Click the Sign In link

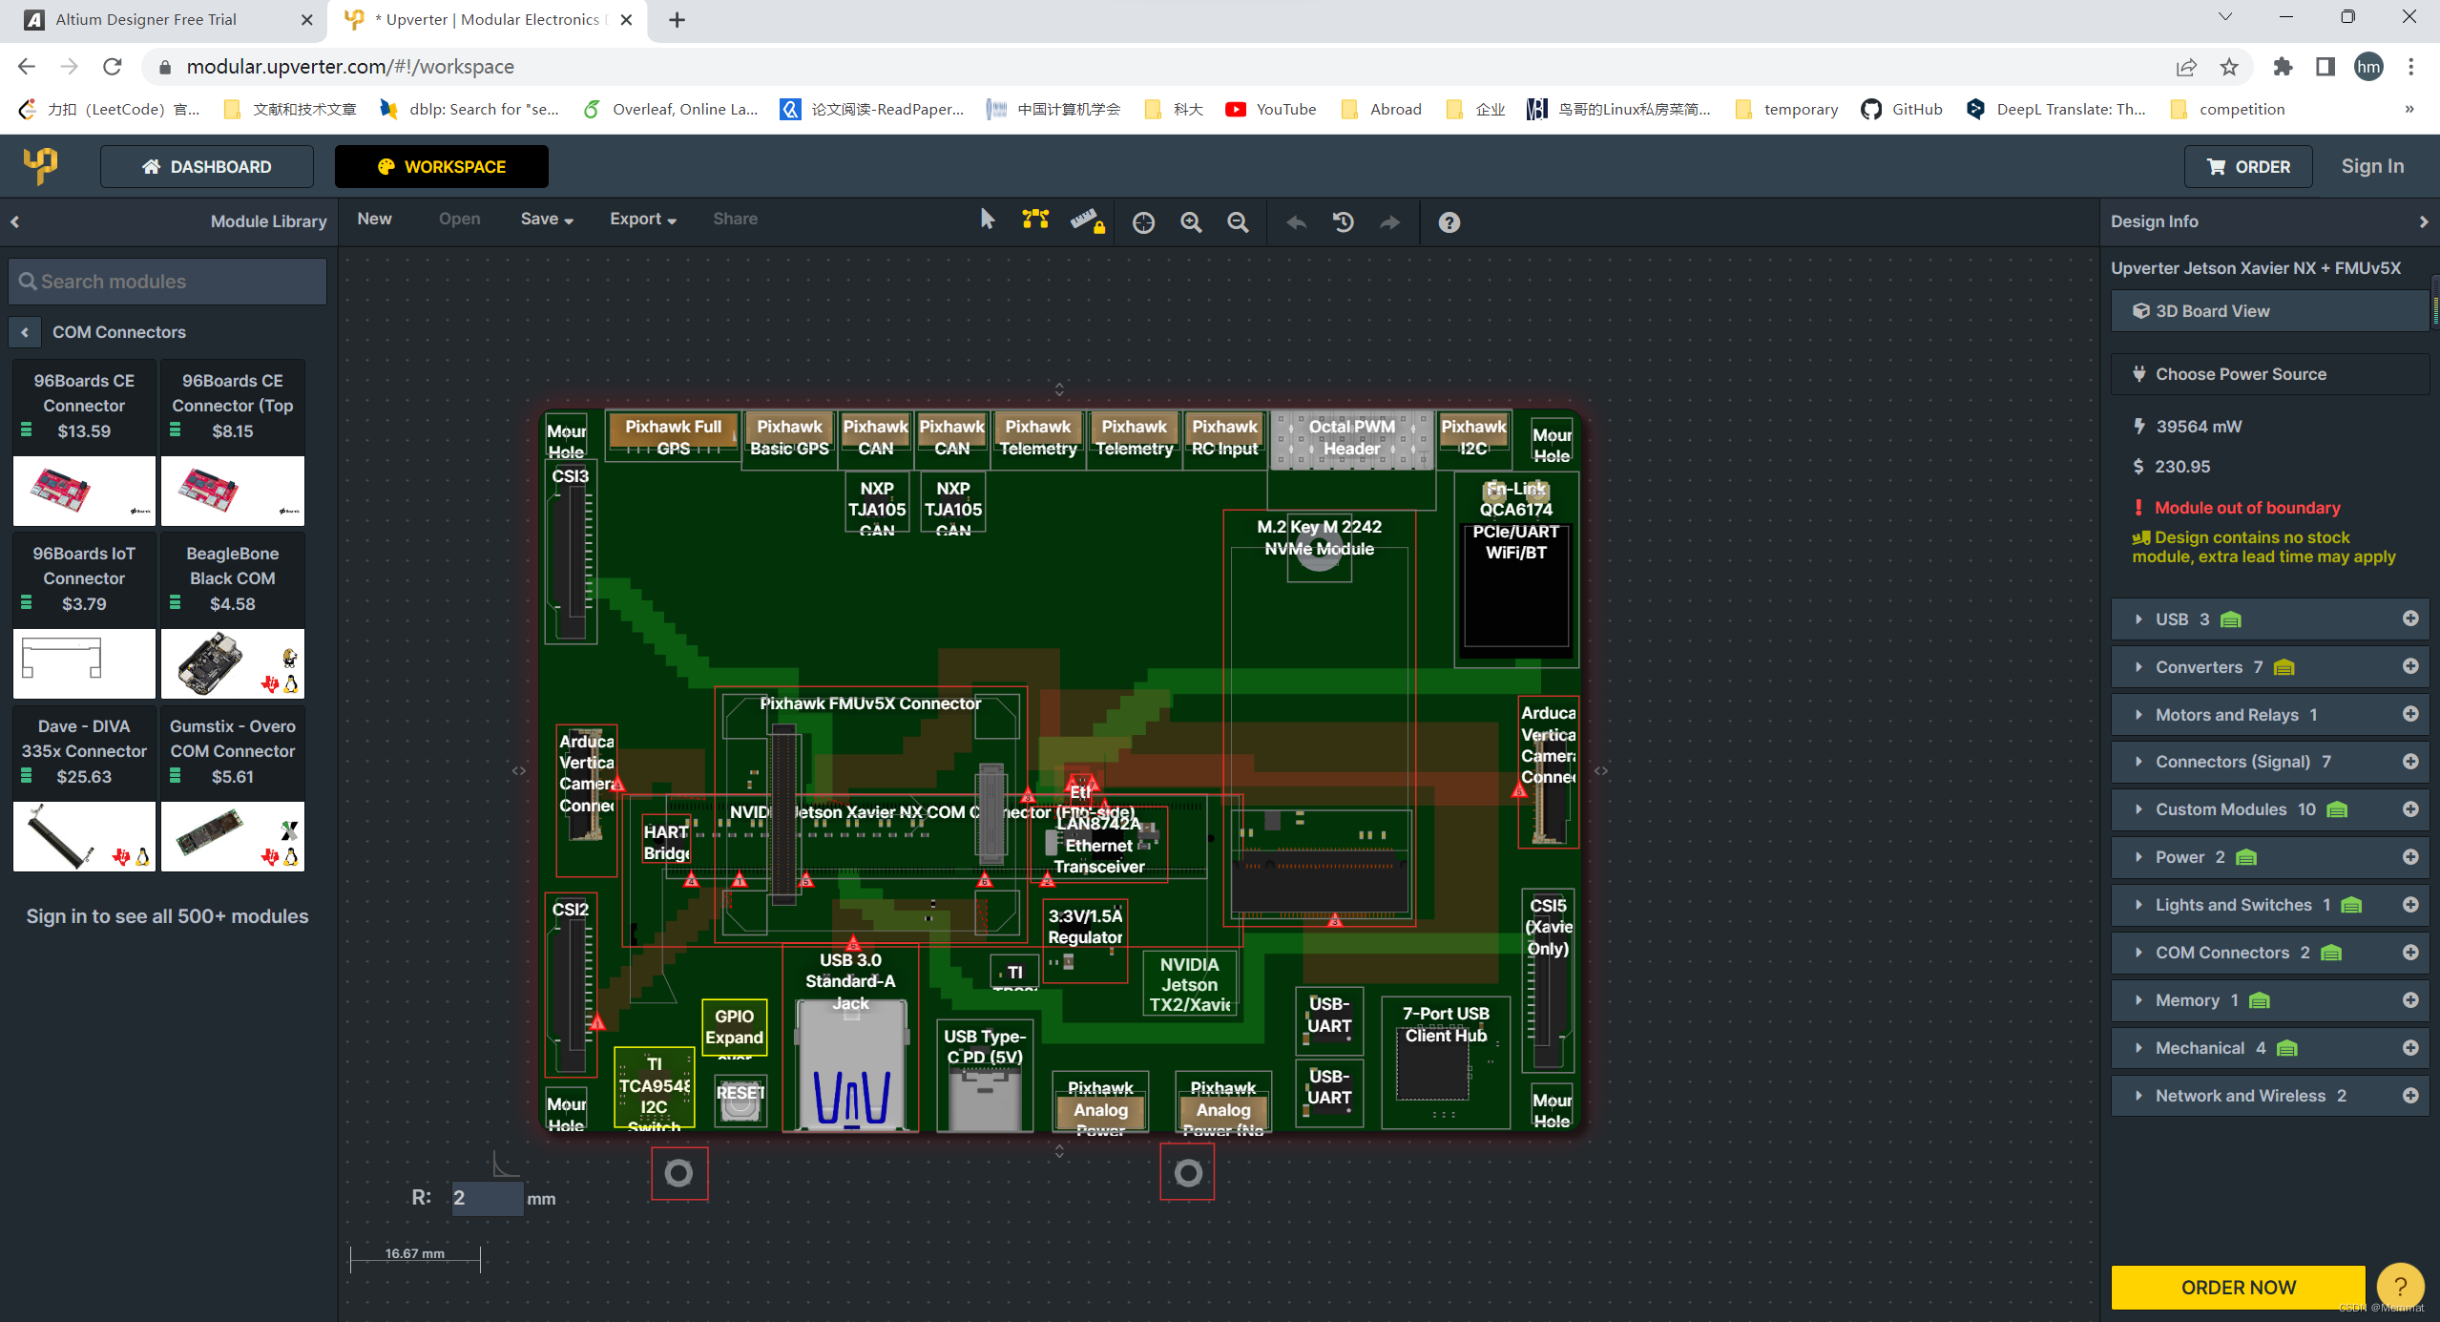2372,166
